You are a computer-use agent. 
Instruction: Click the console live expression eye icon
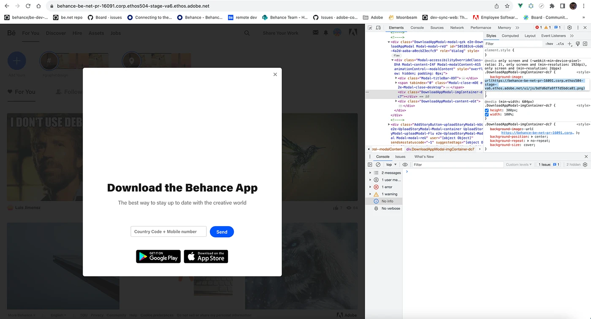click(405, 165)
